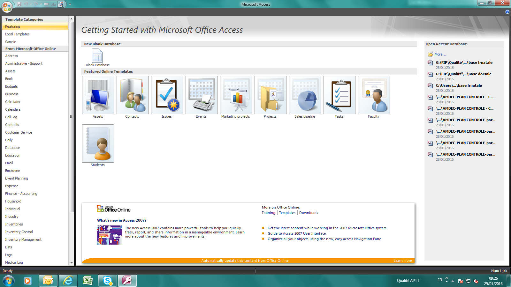This screenshot has width=511, height=287.
Task: Create a new Blank Database
Action: 97,58
